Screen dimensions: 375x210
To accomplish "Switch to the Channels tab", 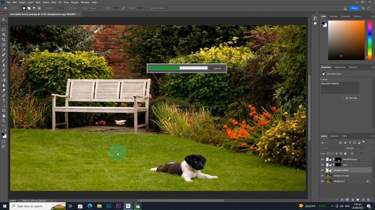I will click(x=335, y=136).
